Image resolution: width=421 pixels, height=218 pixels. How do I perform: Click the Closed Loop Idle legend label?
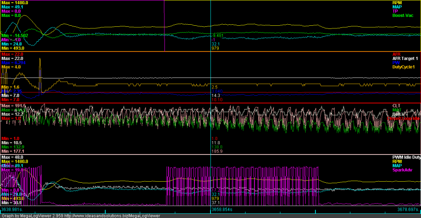[403, 118]
